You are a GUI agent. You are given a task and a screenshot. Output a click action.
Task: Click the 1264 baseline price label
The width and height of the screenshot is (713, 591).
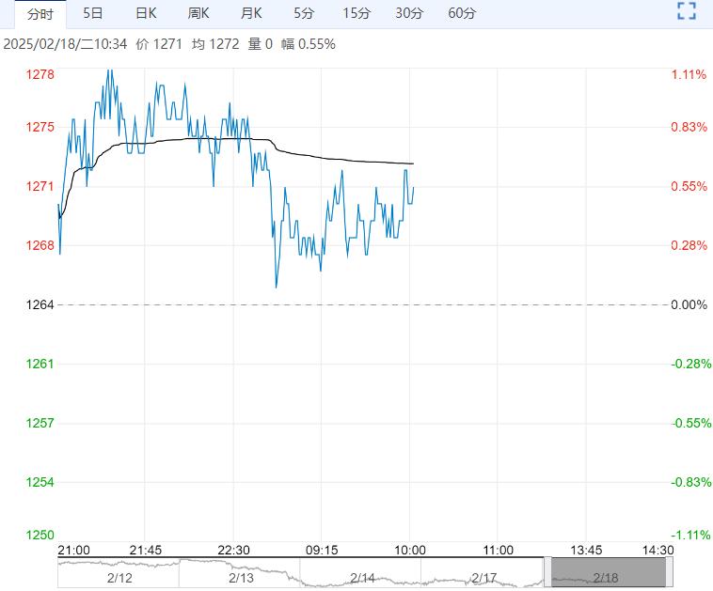click(x=40, y=304)
